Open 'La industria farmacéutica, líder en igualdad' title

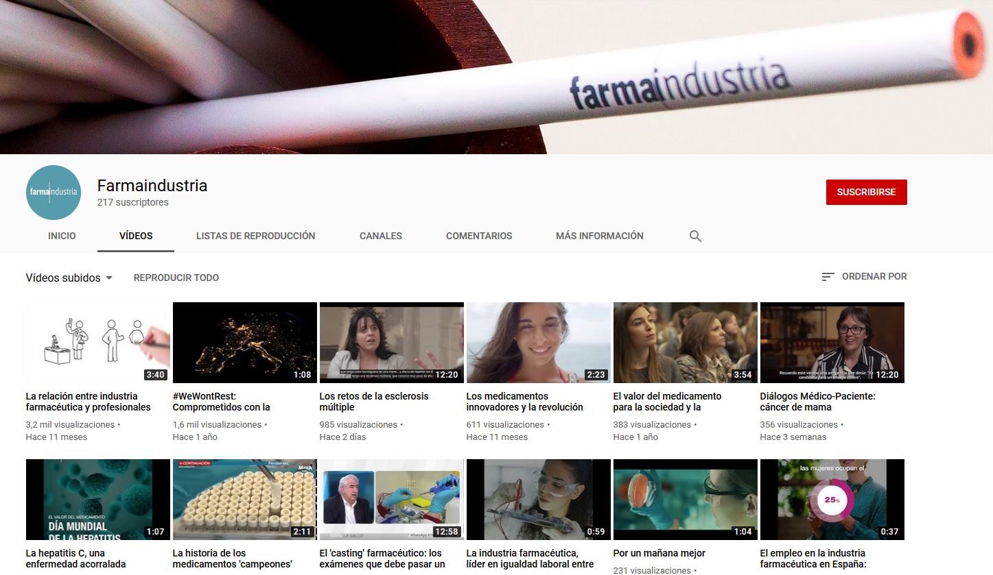click(530, 559)
